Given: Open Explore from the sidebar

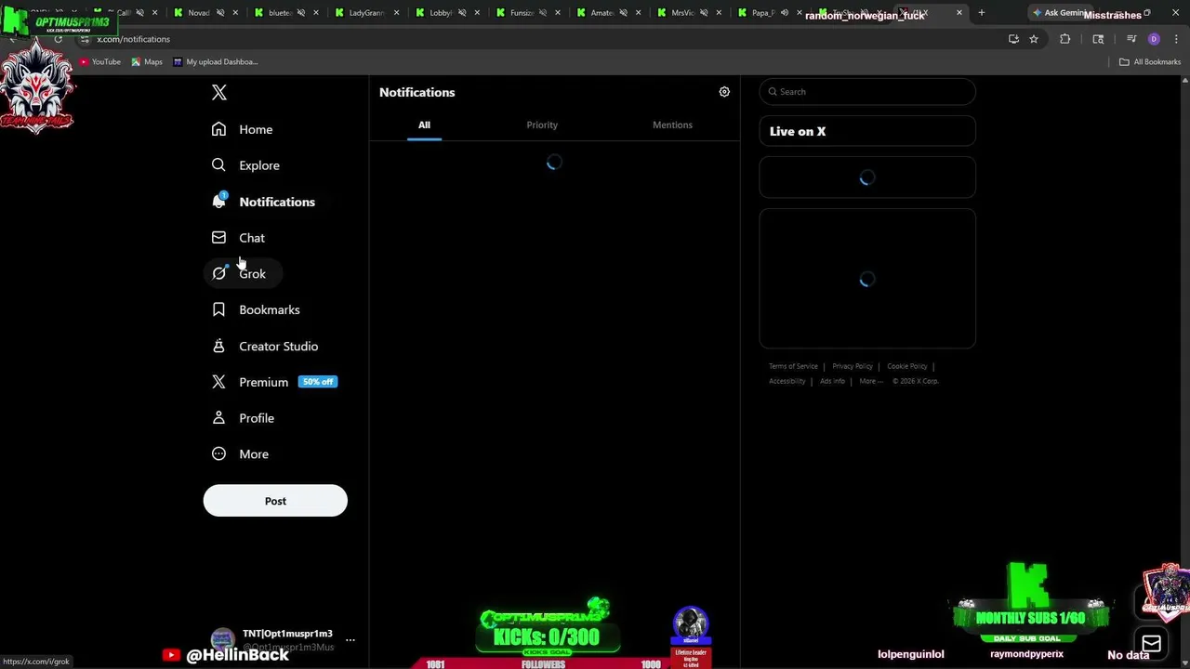Looking at the screenshot, I should tap(245, 165).
